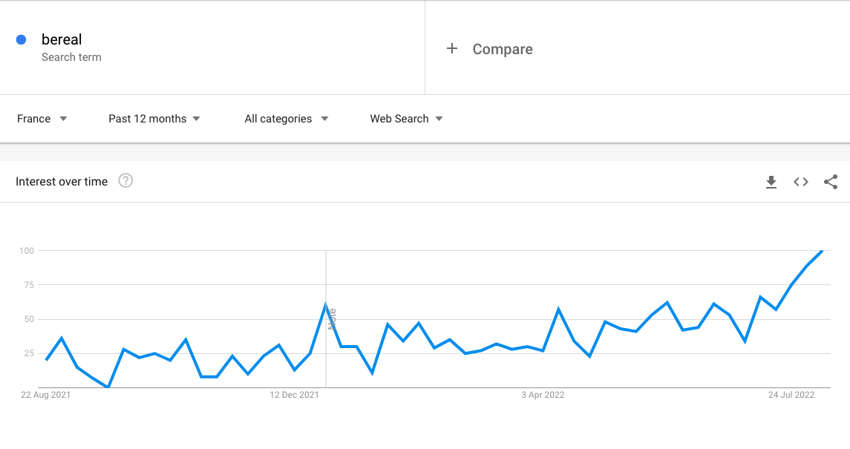Open the All categories dropdown
This screenshot has width=850, height=449.
[287, 119]
